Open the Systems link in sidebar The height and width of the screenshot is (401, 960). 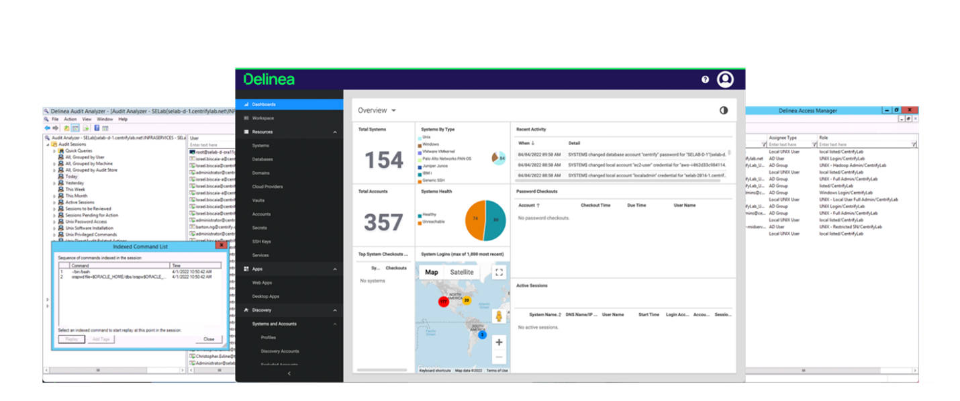click(x=260, y=146)
